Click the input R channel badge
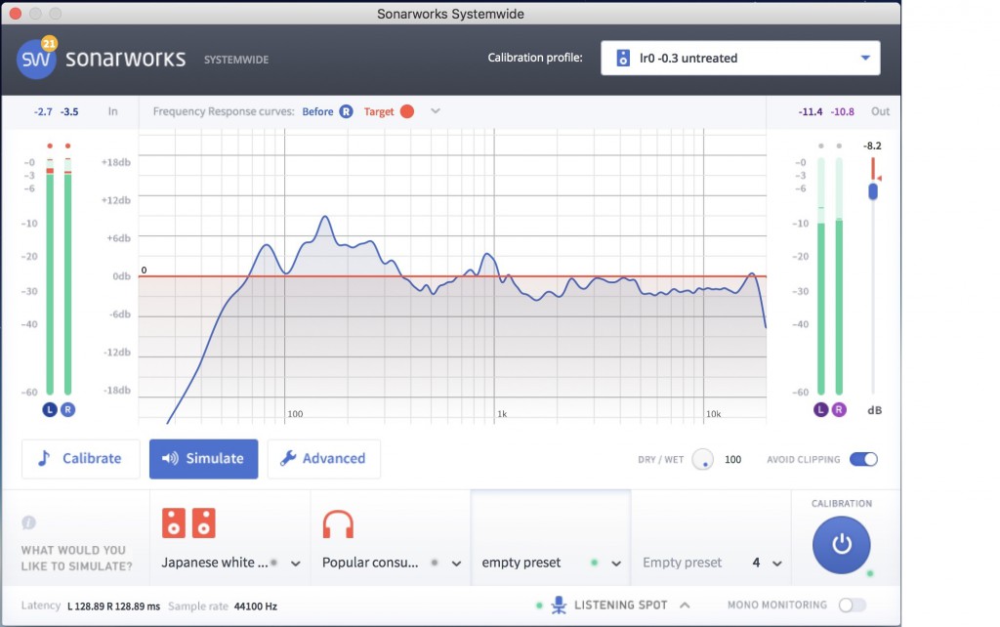This screenshot has width=1000, height=627. pos(67,409)
